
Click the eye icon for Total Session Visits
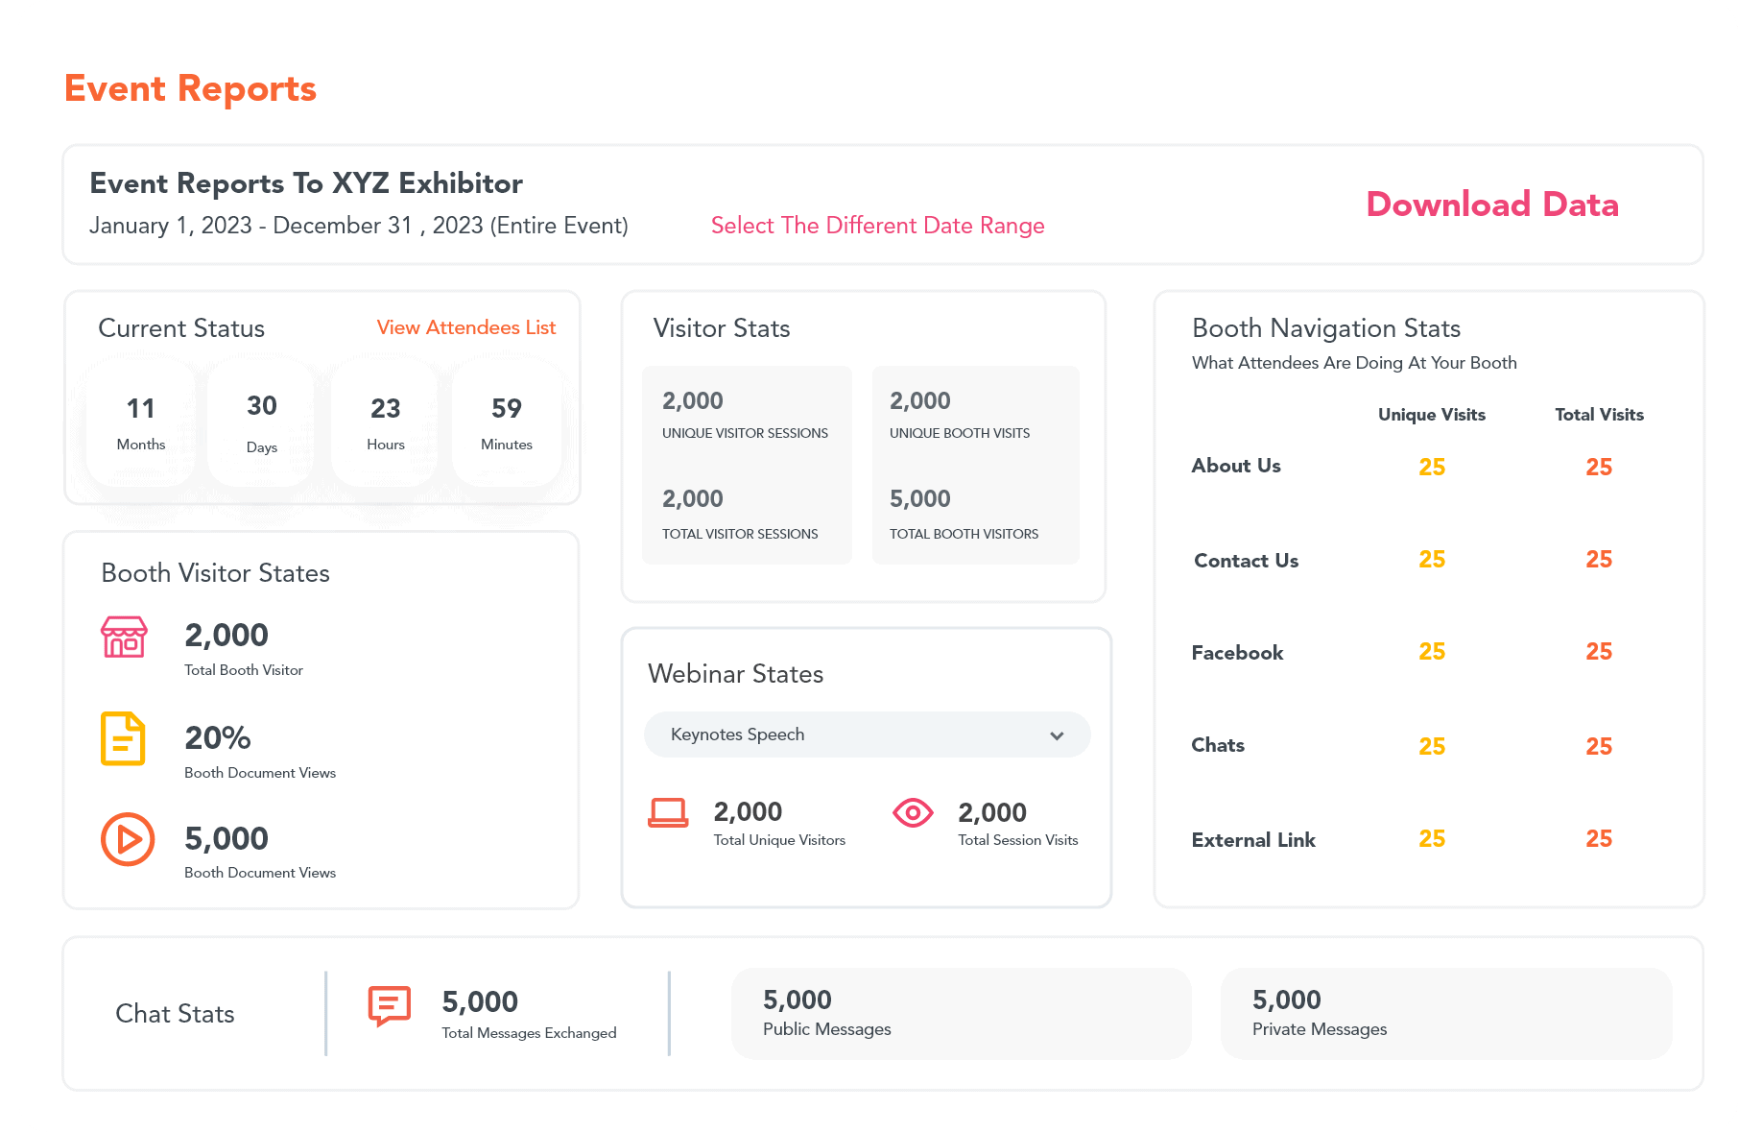tap(913, 813)
